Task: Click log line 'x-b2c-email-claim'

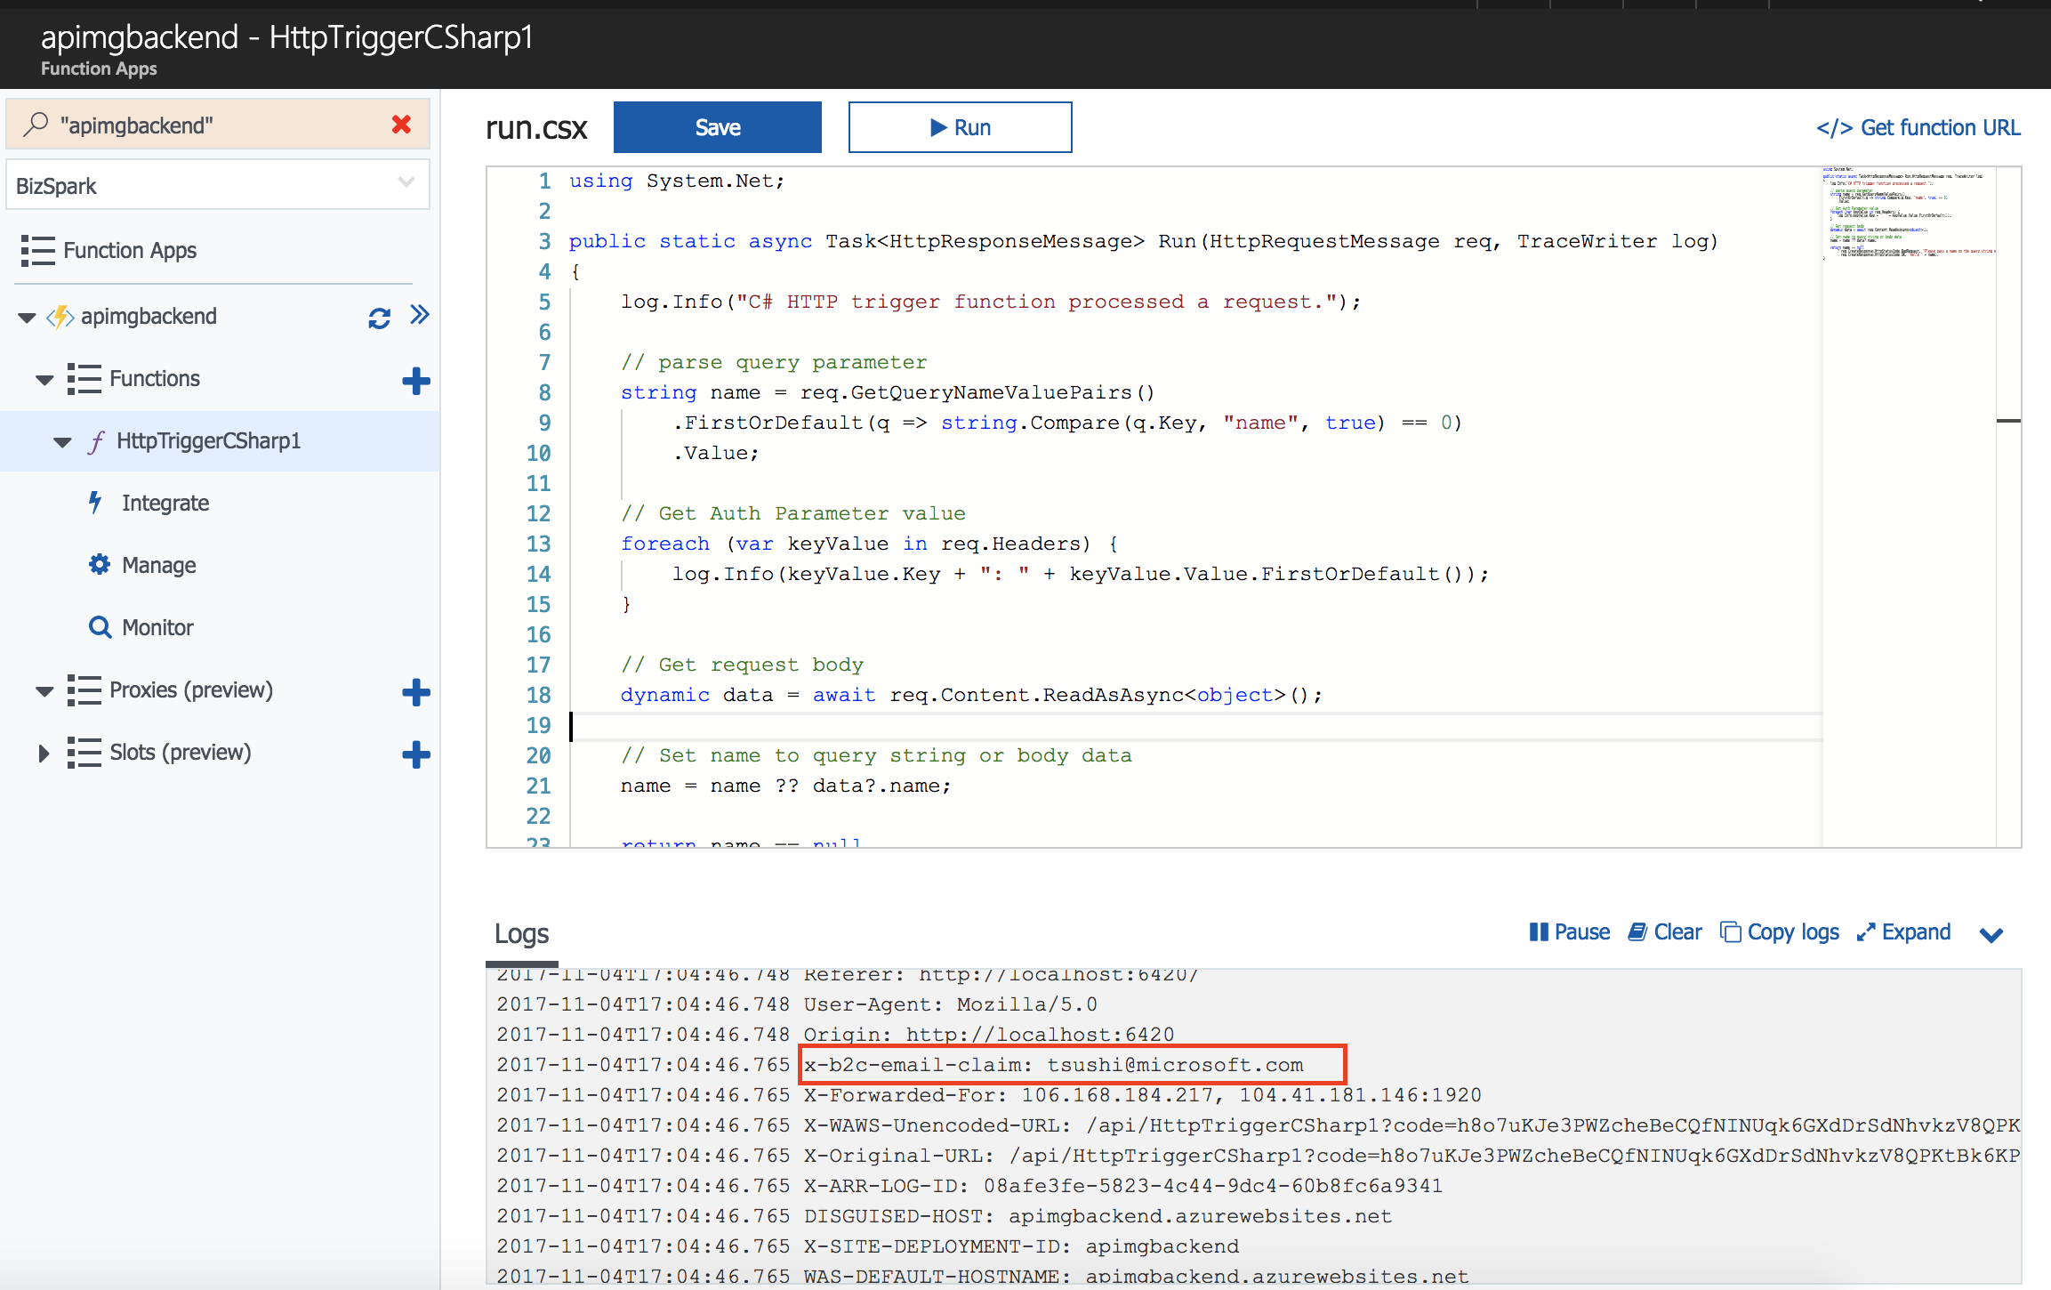Action: point(1054,1065)
